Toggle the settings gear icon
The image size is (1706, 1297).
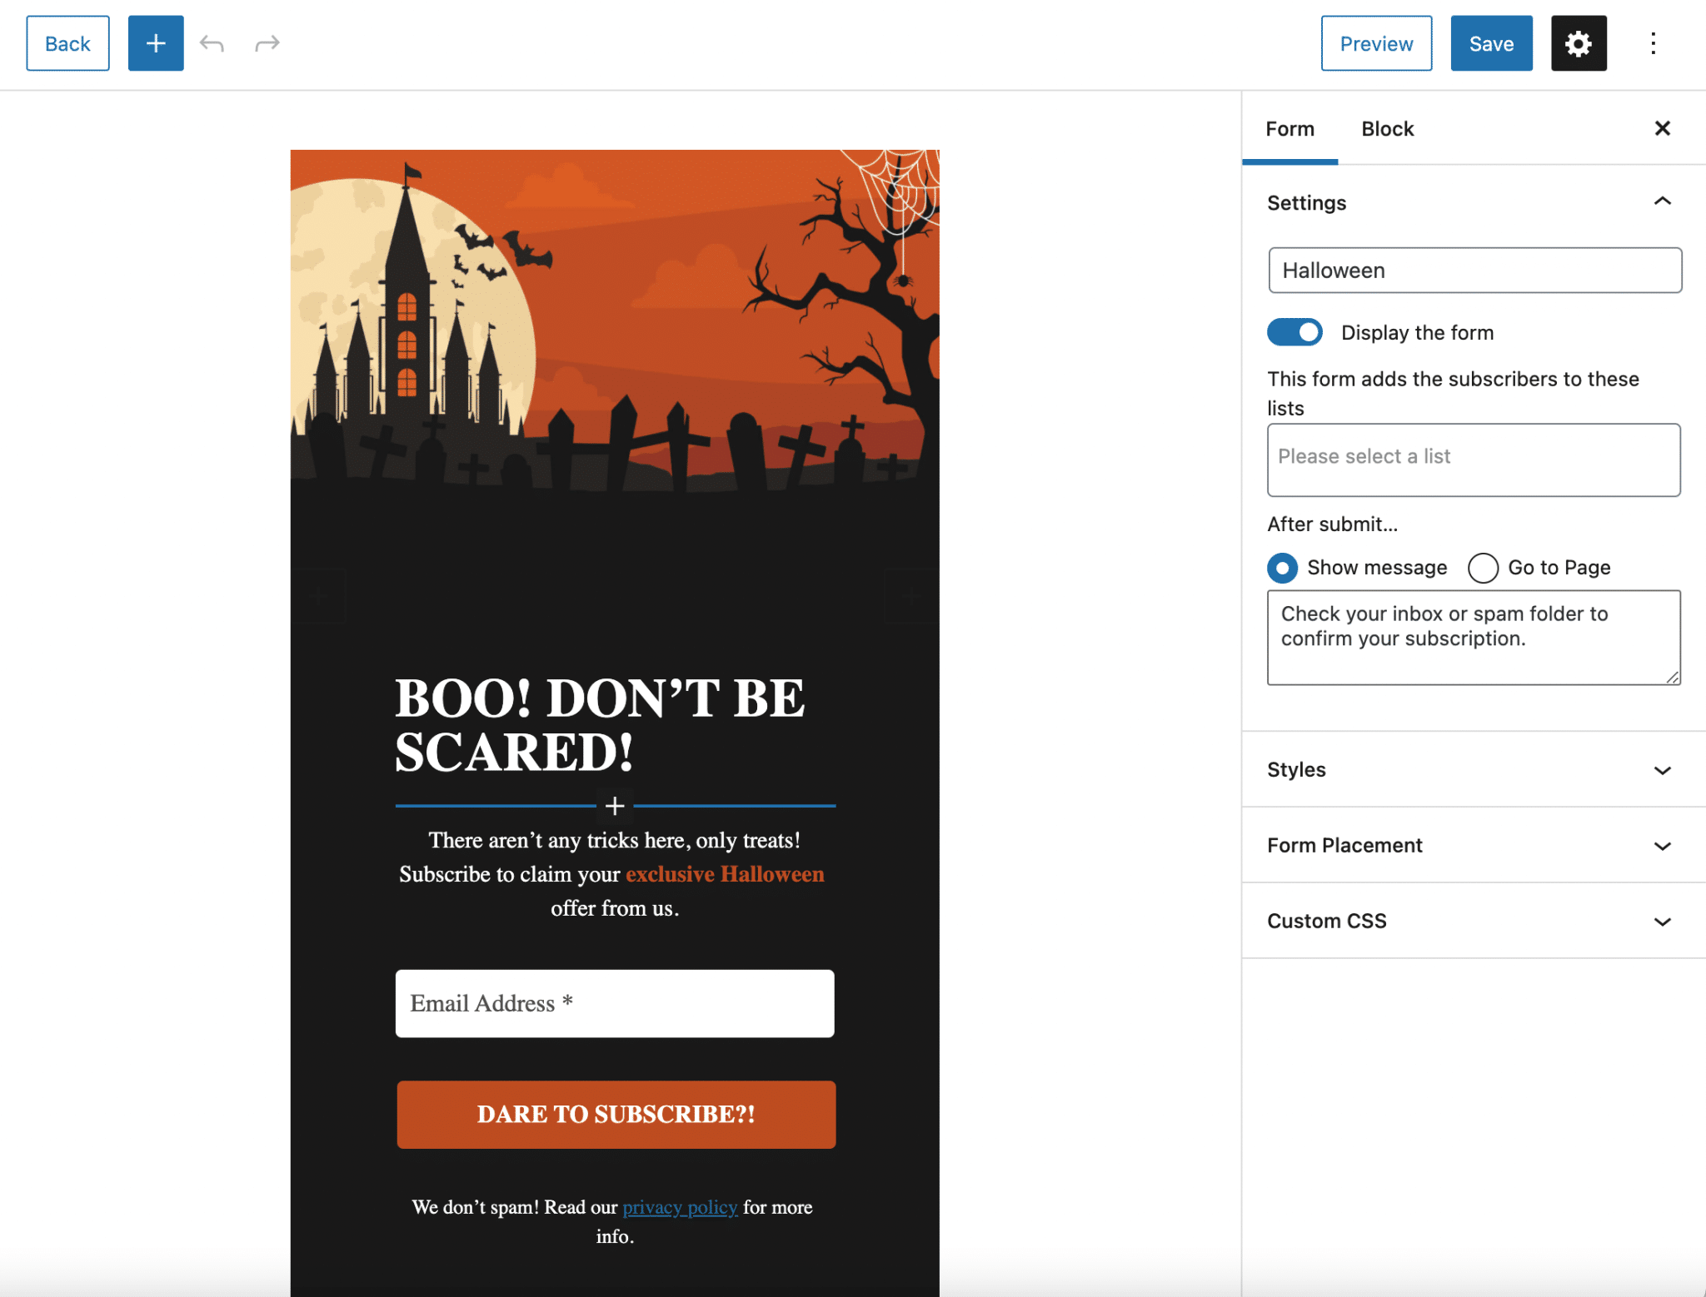(1578, 43)
